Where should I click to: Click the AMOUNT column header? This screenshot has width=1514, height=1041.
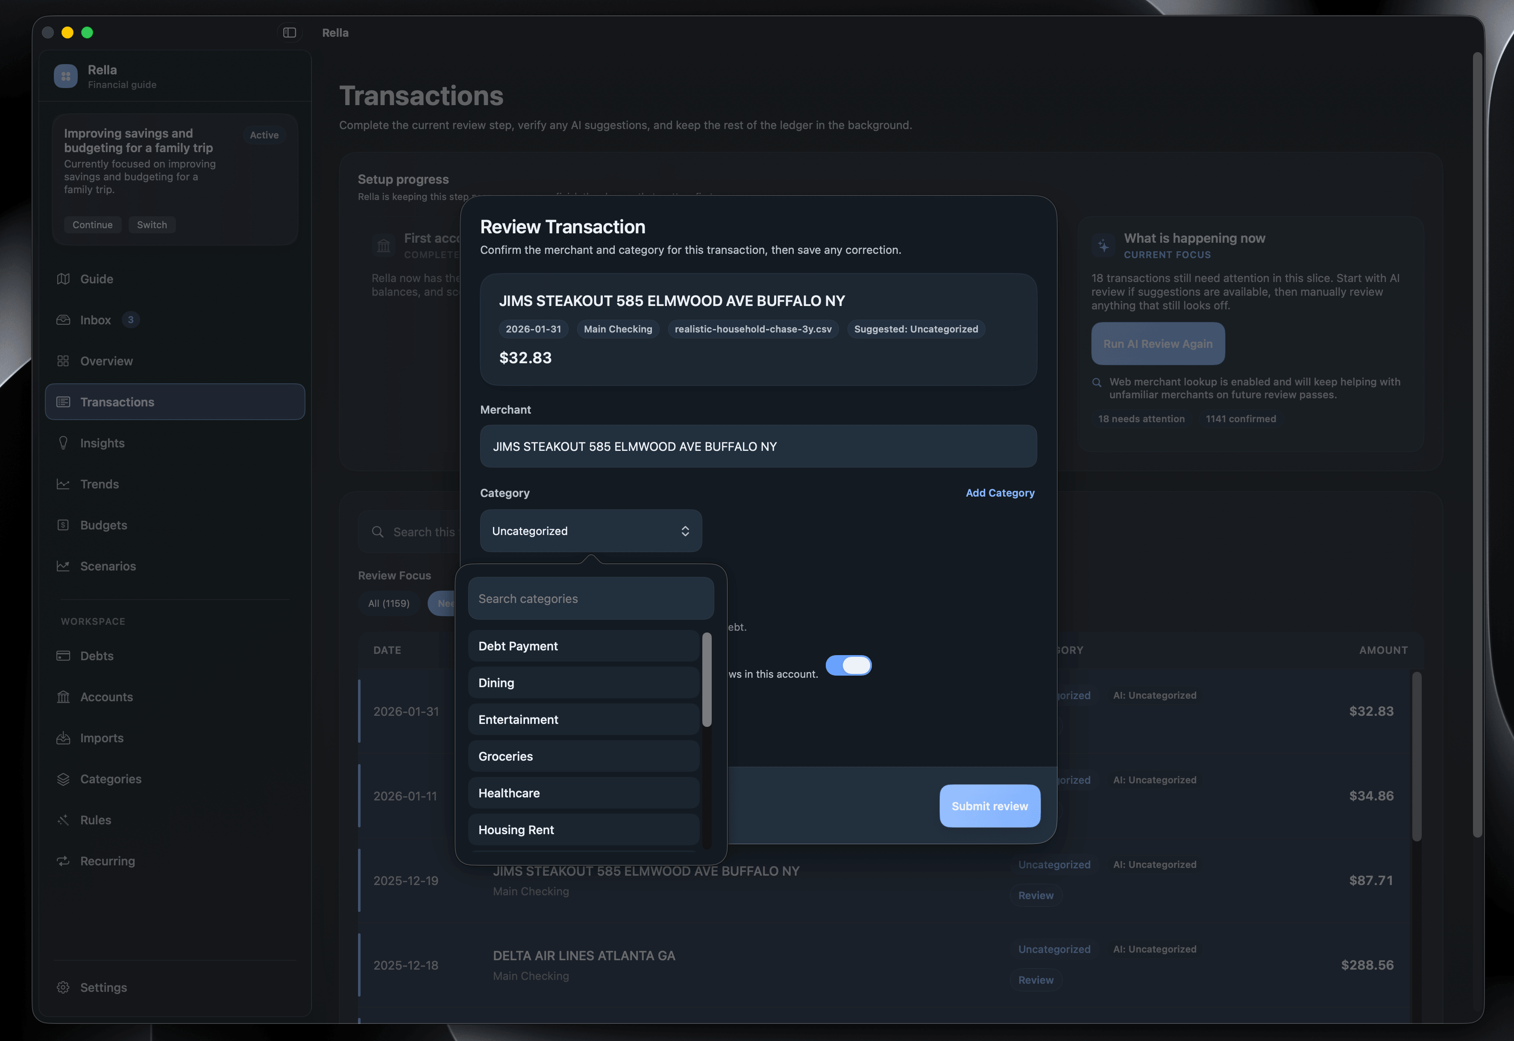(1383, 650)
